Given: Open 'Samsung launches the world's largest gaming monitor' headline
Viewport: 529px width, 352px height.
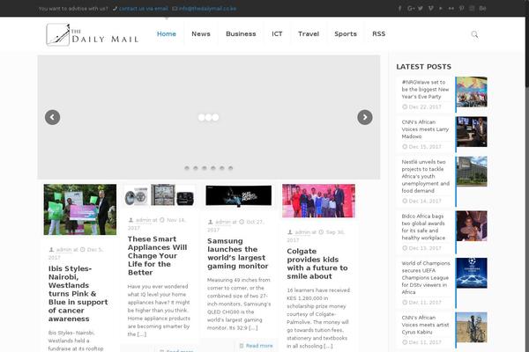Looking at the screenshot, I should (237, 253).
